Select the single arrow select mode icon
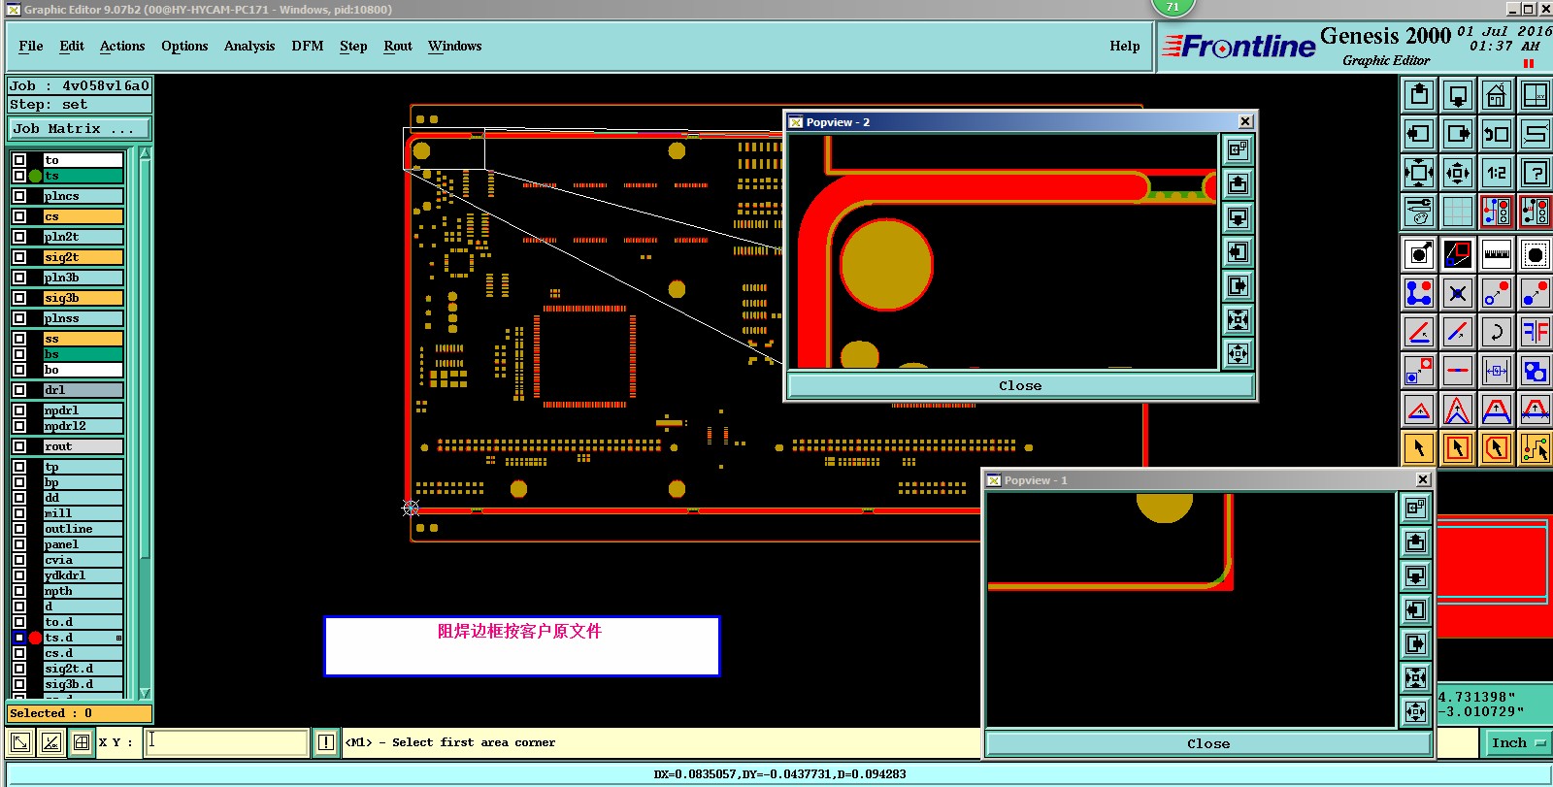 tap(1419, 448)
